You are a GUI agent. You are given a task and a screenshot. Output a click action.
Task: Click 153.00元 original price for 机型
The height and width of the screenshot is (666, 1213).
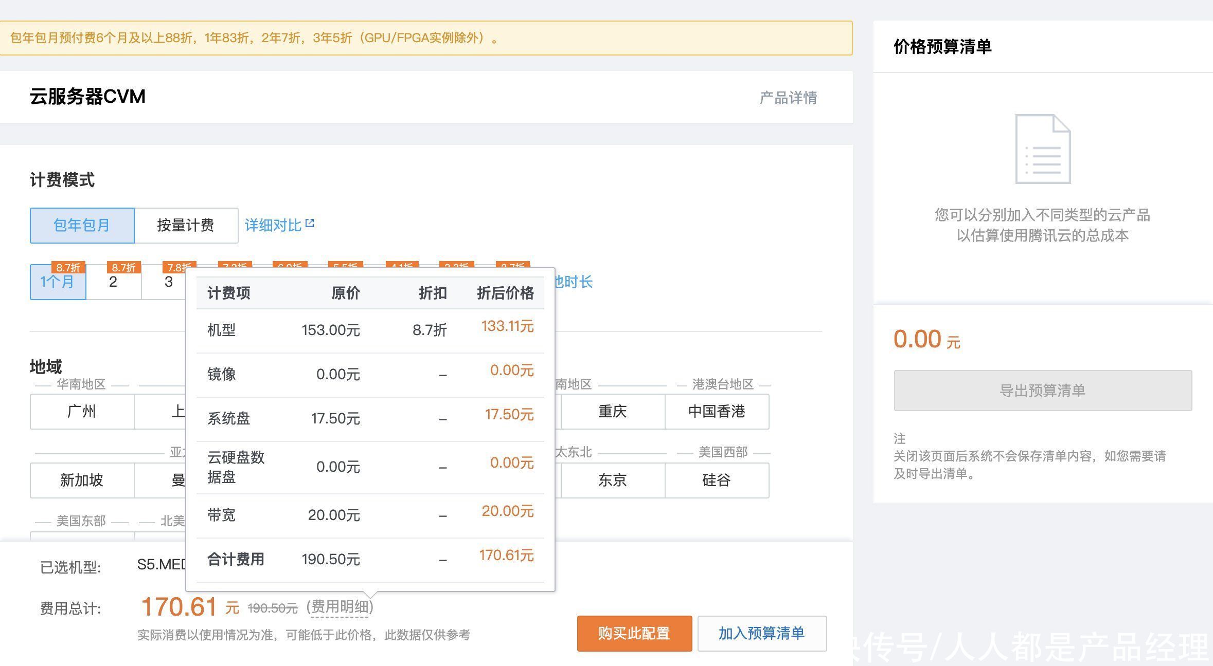tap(331, 330)
